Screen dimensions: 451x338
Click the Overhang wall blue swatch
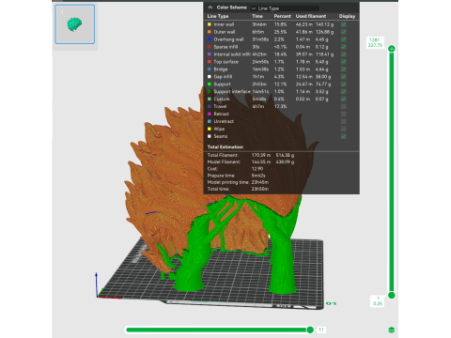pos(210,39)
